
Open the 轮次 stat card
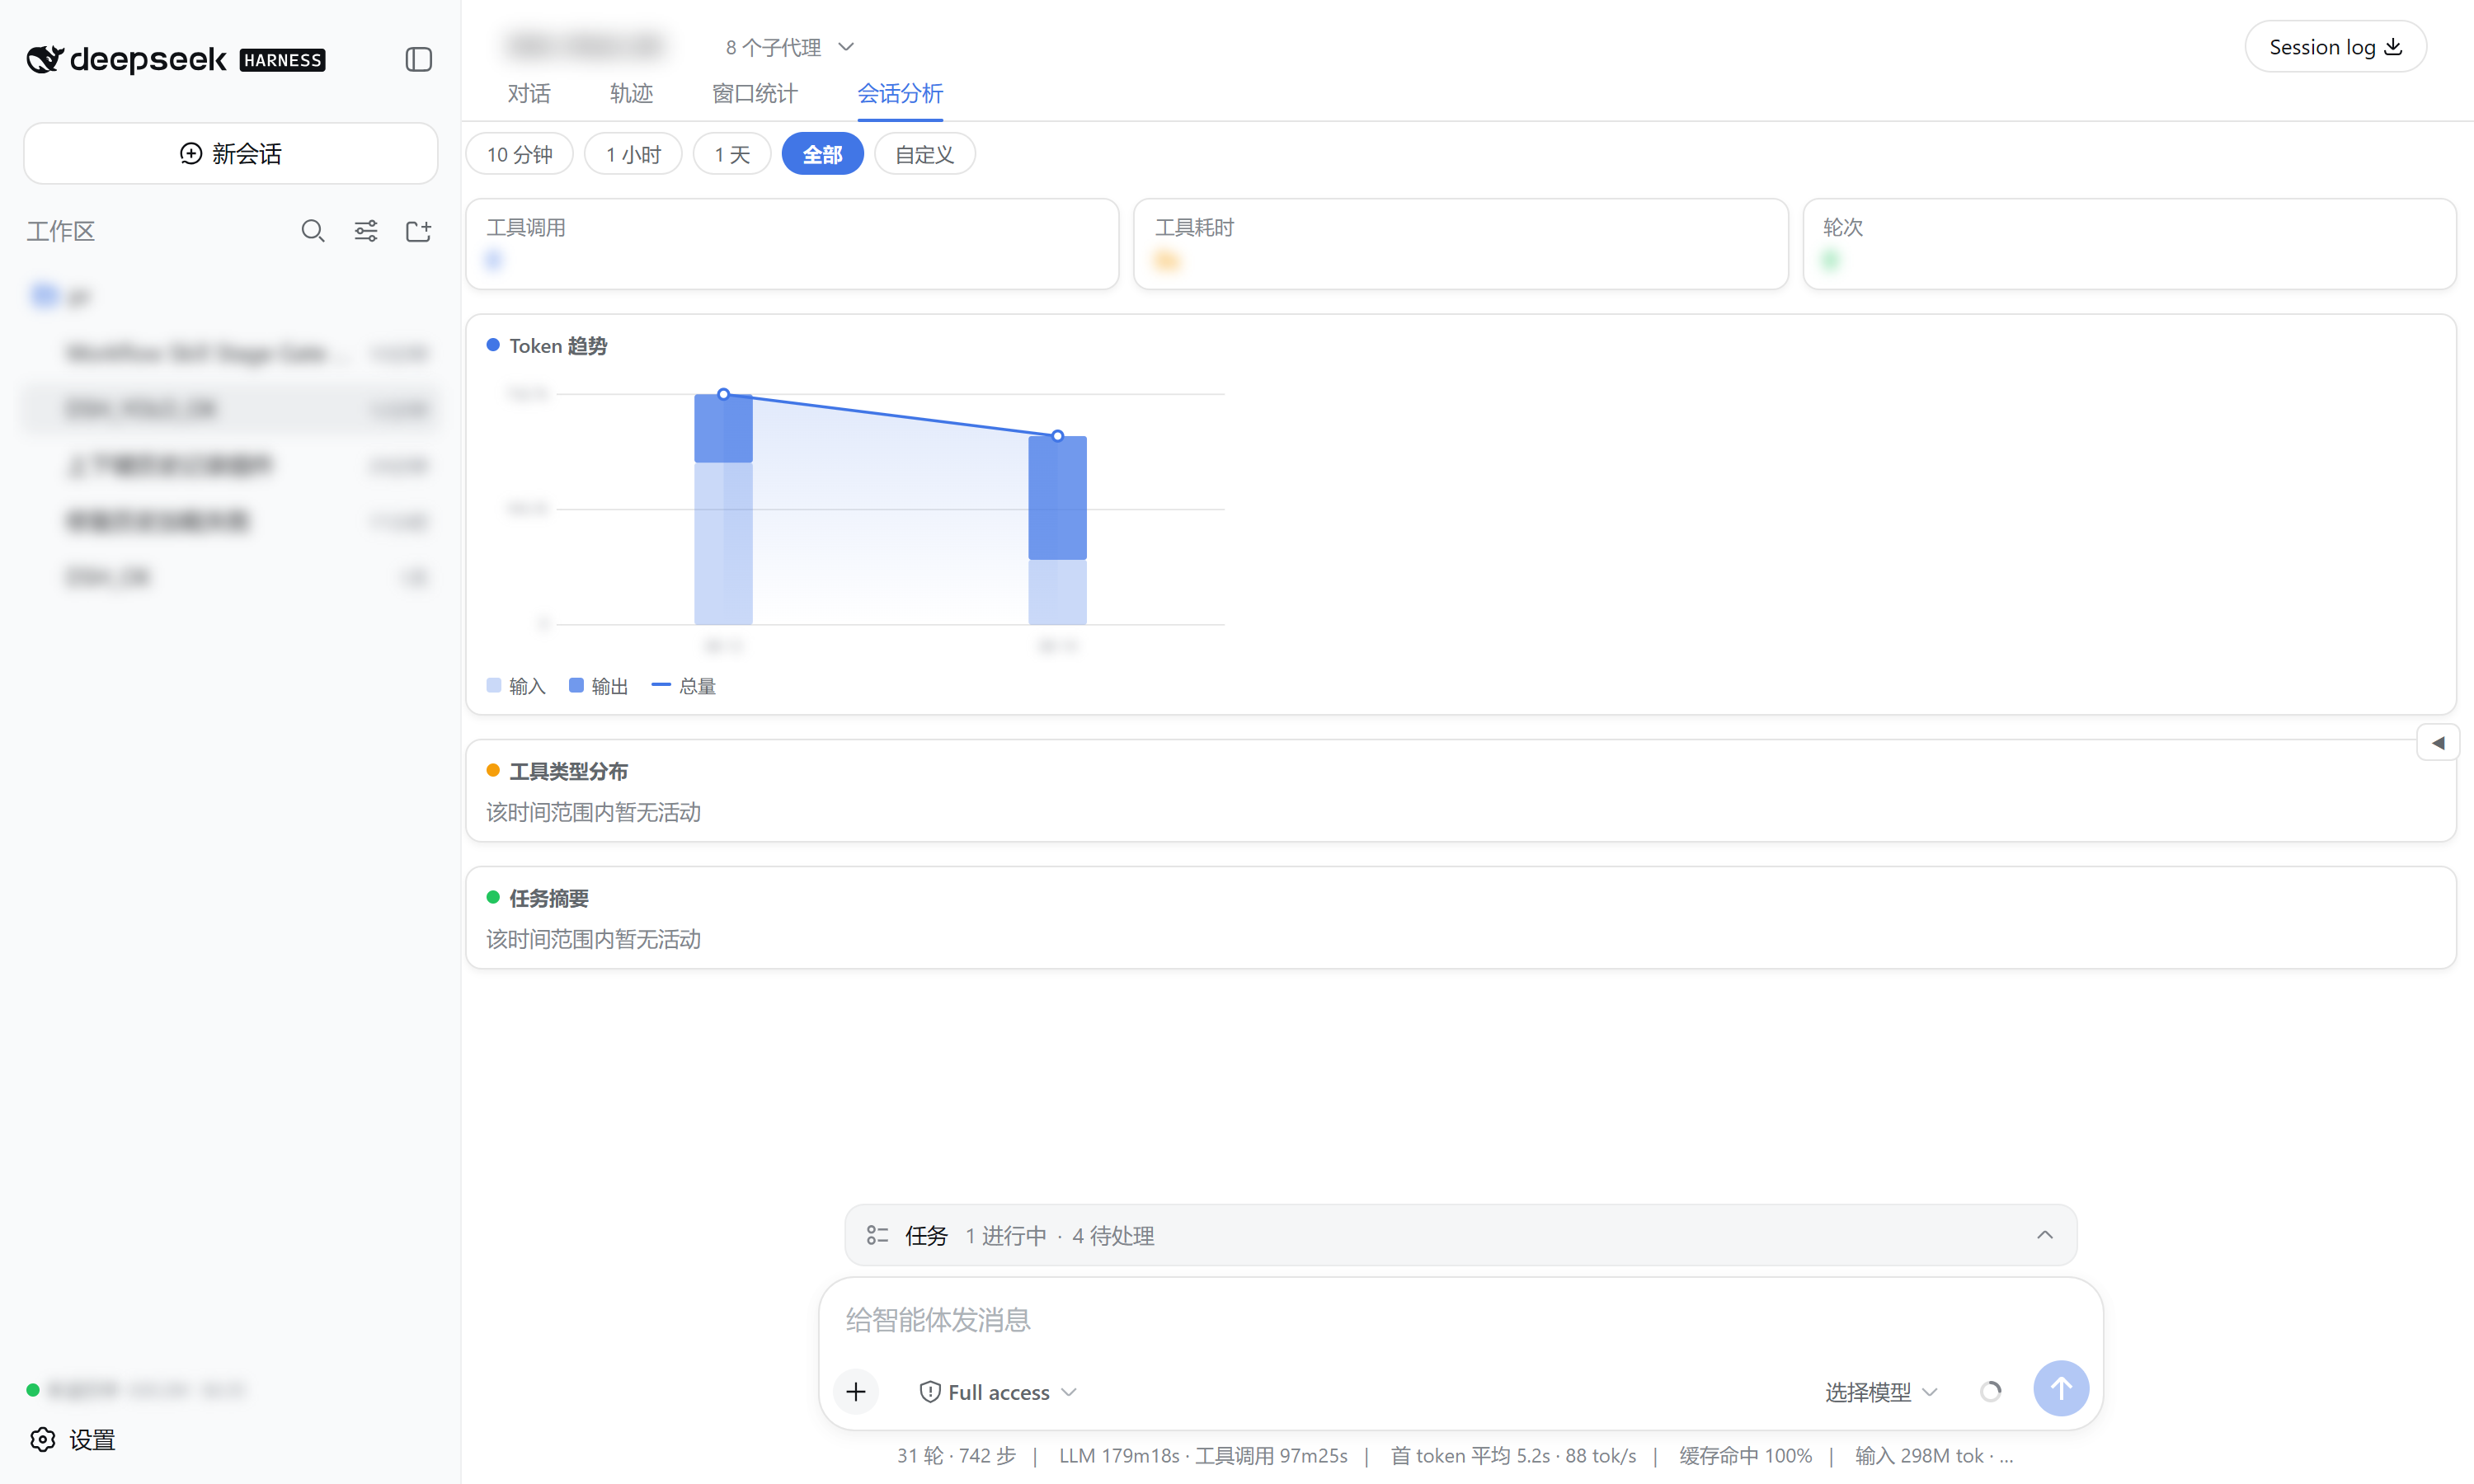click(2129, 244)
